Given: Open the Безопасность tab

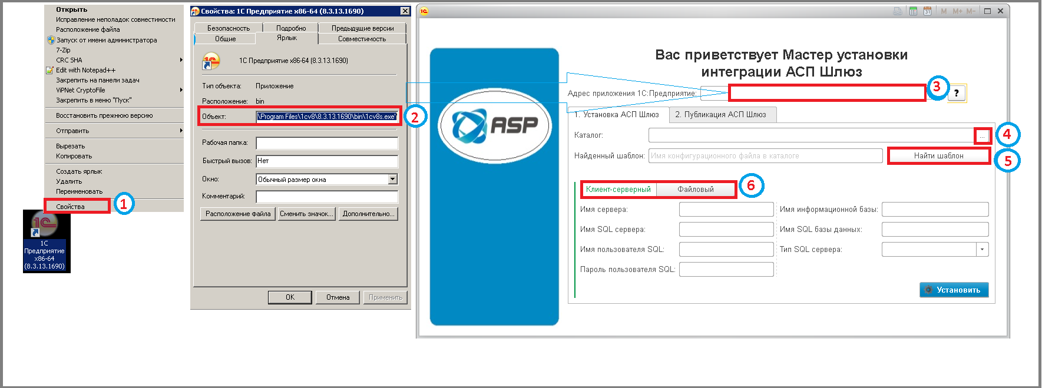Looking at the screenshot, I should point(229,28).
